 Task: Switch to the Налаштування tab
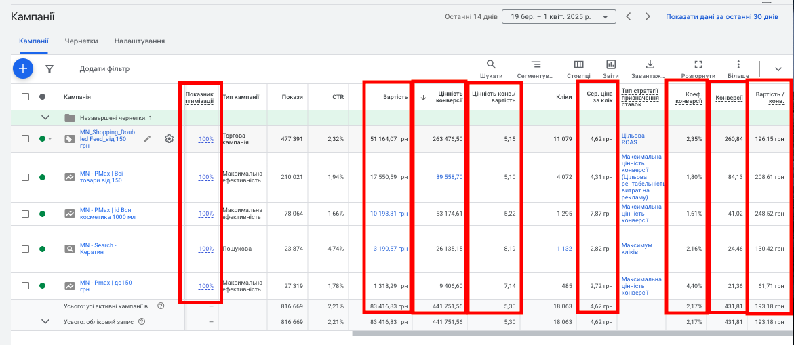139,41
